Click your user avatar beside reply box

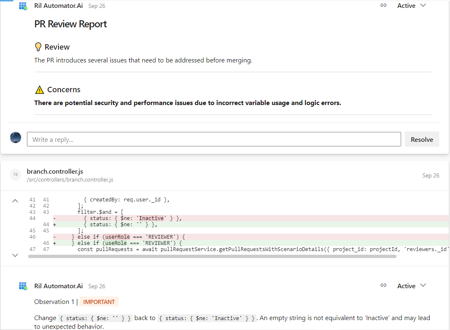[15, 137]
